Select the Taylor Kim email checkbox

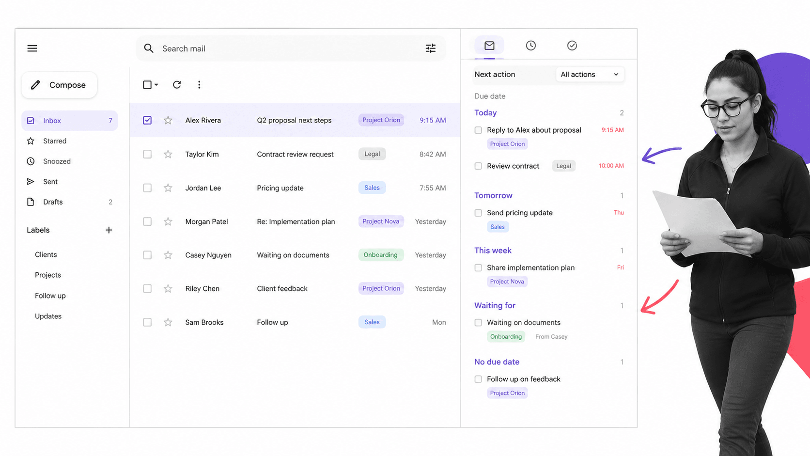pos(147,154)
